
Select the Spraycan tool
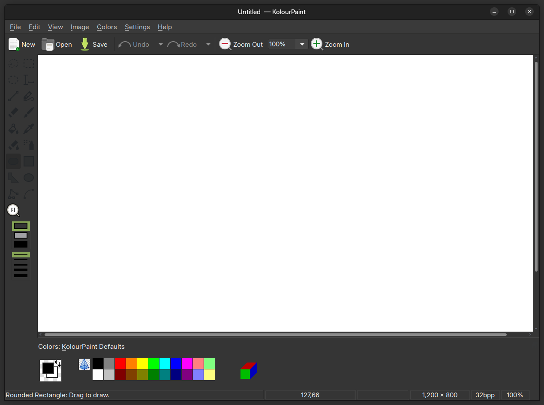tap(29, 145)
